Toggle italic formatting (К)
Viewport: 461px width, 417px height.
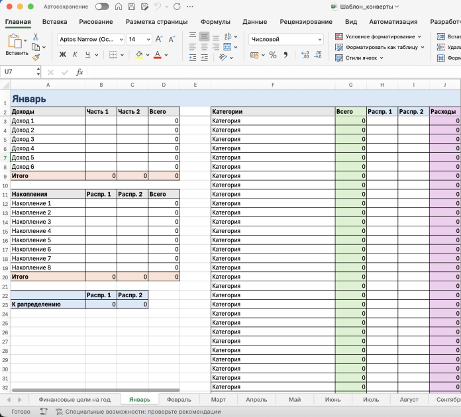coord(75,55)
